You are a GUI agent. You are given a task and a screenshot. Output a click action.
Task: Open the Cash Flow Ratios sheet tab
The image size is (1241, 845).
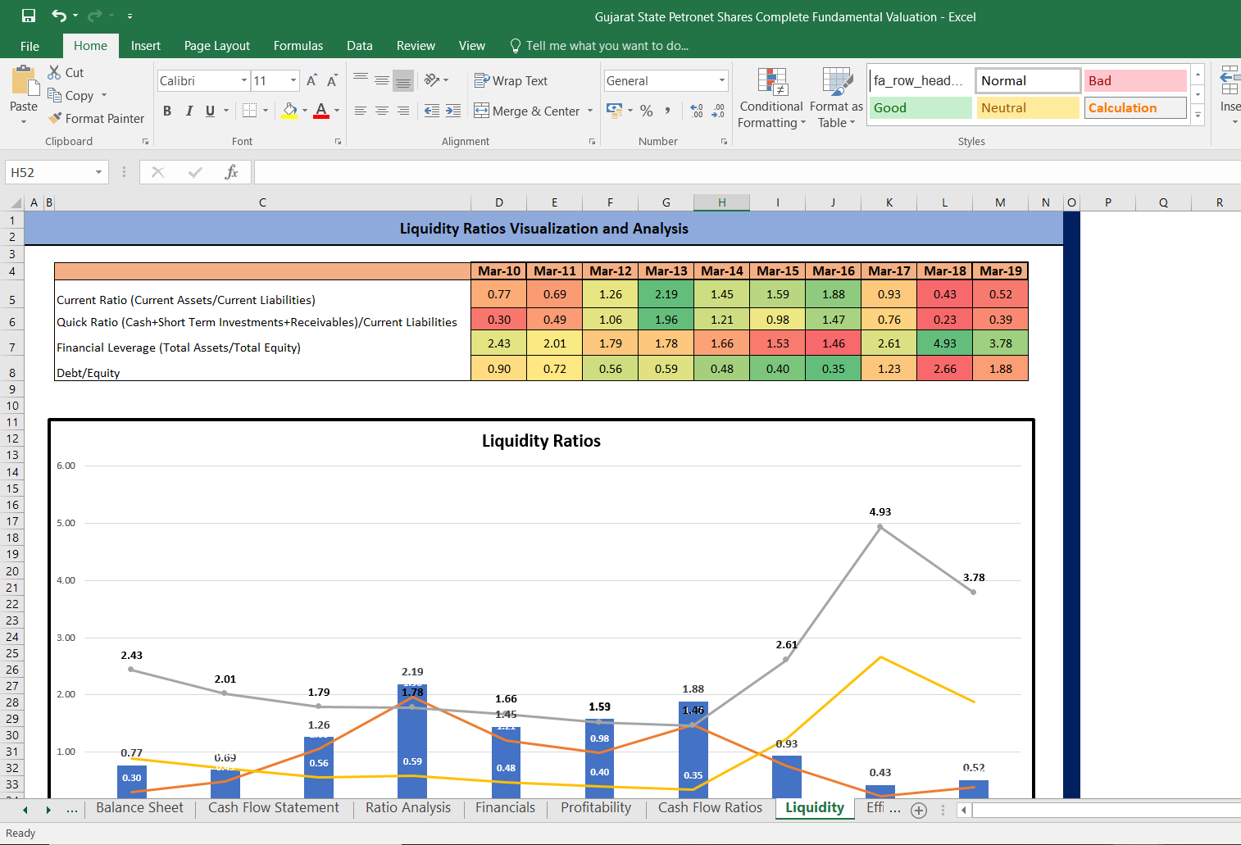point(710,807)
